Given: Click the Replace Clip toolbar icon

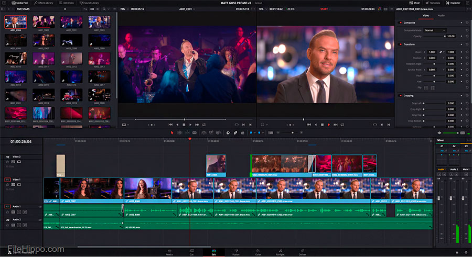Looking at the screenshot, I should pyautogui.click(x=219, y=132).
